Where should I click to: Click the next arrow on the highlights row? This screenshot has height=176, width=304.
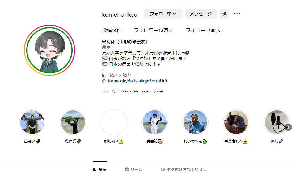point(288,127)
